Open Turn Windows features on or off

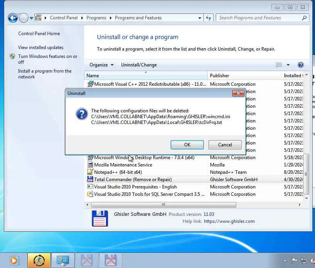click(x=47, y=59)
